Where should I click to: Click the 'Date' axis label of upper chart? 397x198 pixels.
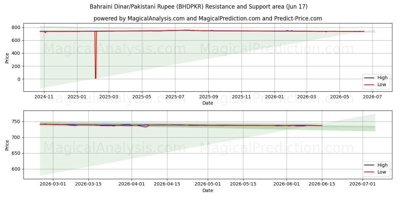208,103
